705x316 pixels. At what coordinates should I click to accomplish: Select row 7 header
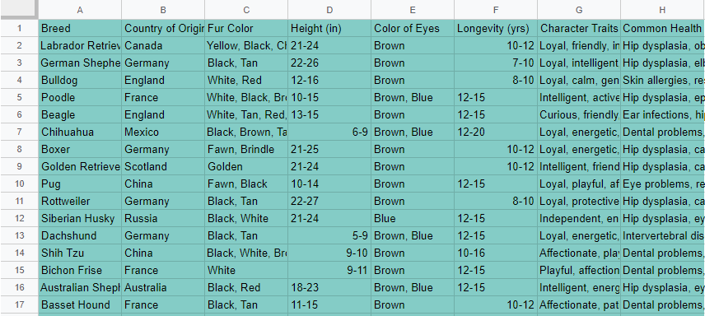(19, 132)
